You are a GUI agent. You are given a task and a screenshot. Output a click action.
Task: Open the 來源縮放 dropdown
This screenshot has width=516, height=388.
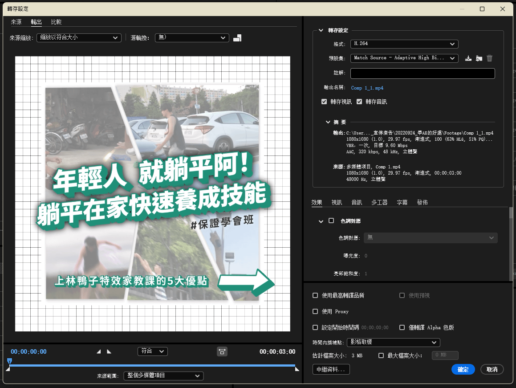pyautogui.click(x=79, y=38)
